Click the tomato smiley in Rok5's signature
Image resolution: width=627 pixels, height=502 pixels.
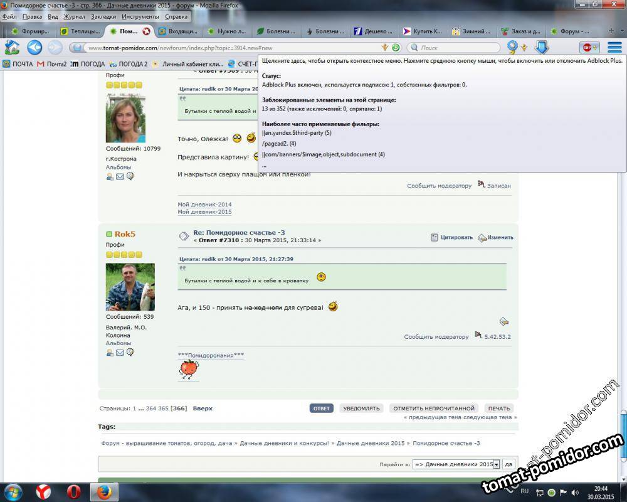click(x=188, y=369)
